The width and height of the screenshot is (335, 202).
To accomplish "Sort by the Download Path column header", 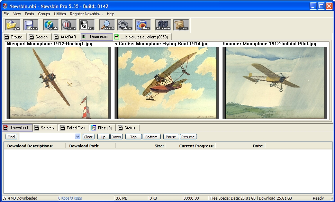I will click(91, 146).
